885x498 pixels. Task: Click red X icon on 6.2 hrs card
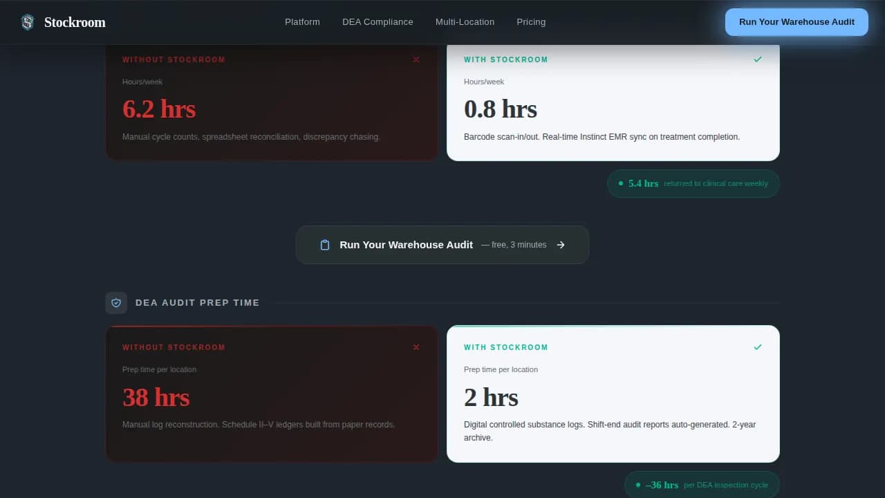(x=416, y=59)
